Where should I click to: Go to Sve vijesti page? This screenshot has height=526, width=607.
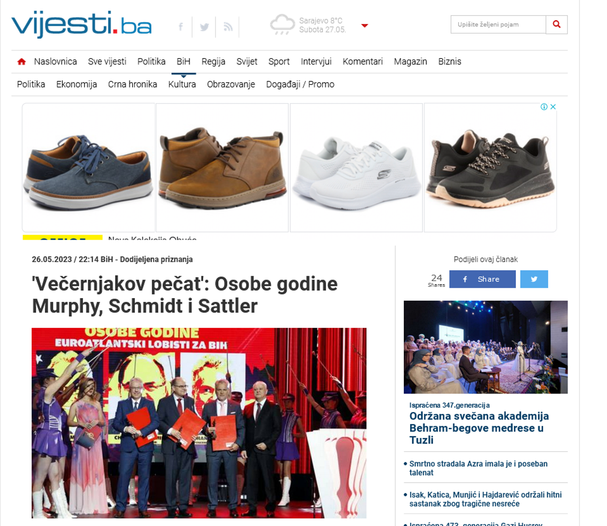(x=107, y=61)
